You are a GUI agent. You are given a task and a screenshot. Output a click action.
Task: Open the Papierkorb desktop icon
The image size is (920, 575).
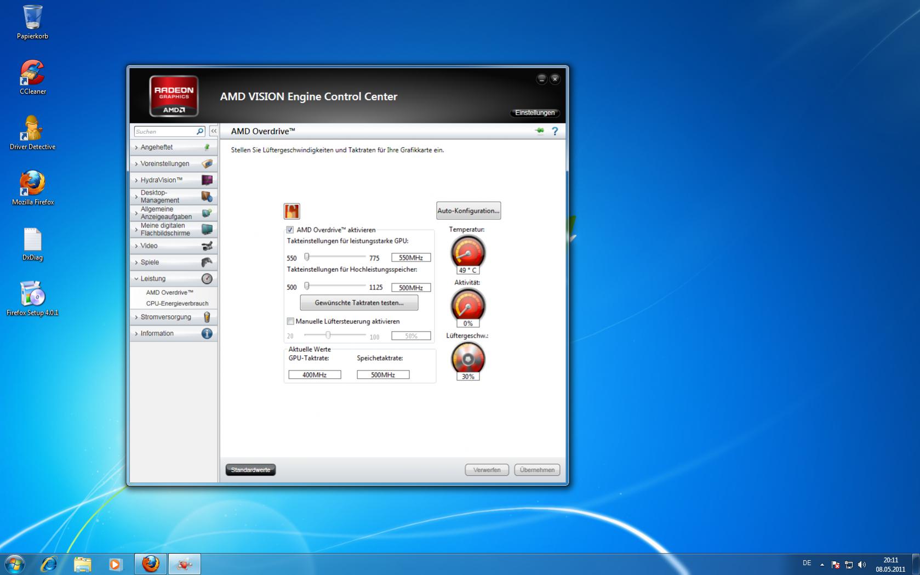(x=32, y=22)
